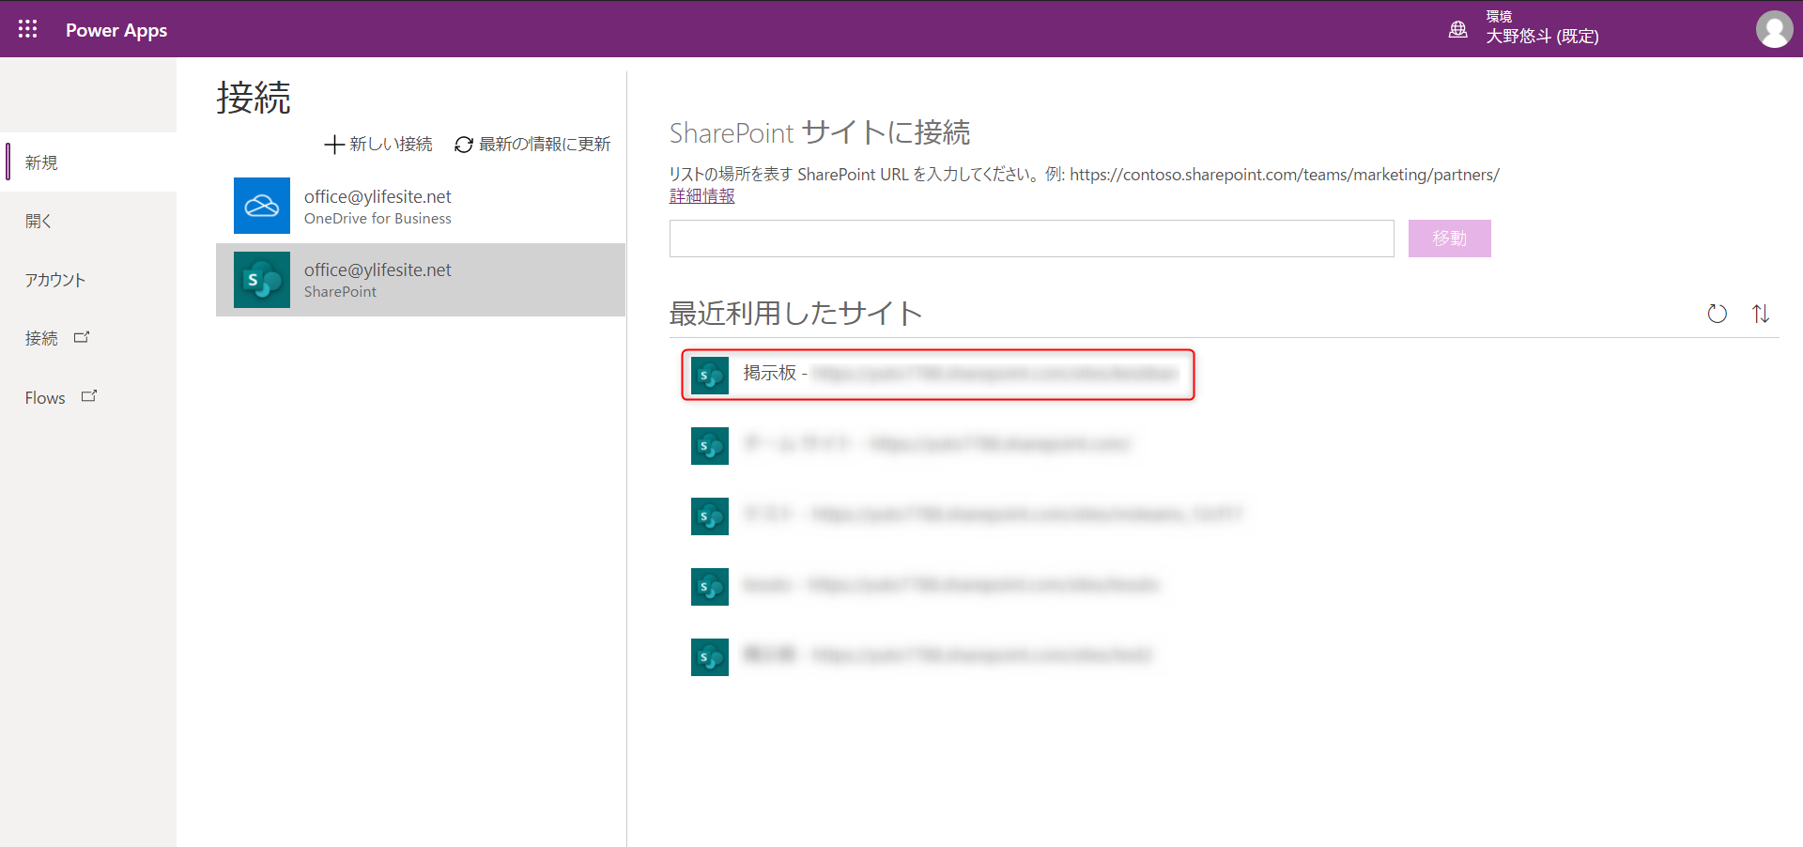Click the third recent site's SharePoint icon
Screen dimensions: 1803x847
[710, 516]
